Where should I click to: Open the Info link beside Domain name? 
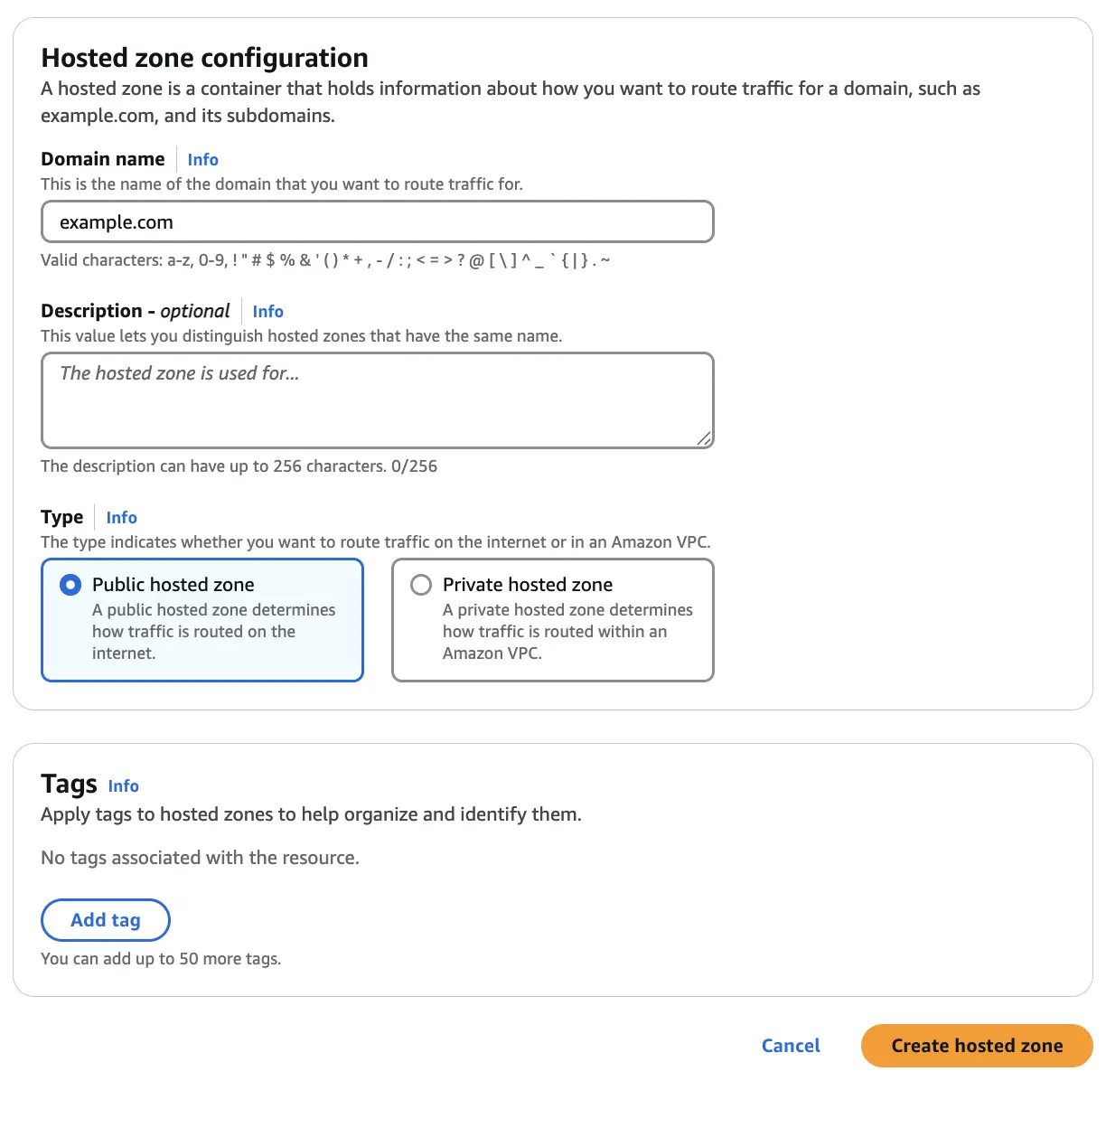tap(202, 160)
